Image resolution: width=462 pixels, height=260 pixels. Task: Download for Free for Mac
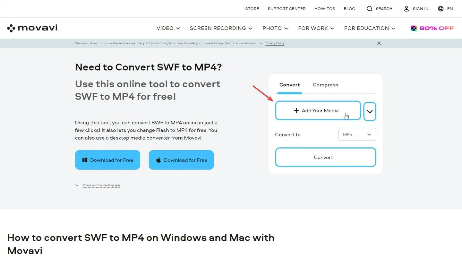[181, 160]
